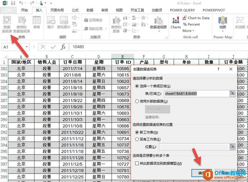Click the 图片 picture icon
Screen dimensions: 248x182
click(51, 22)
